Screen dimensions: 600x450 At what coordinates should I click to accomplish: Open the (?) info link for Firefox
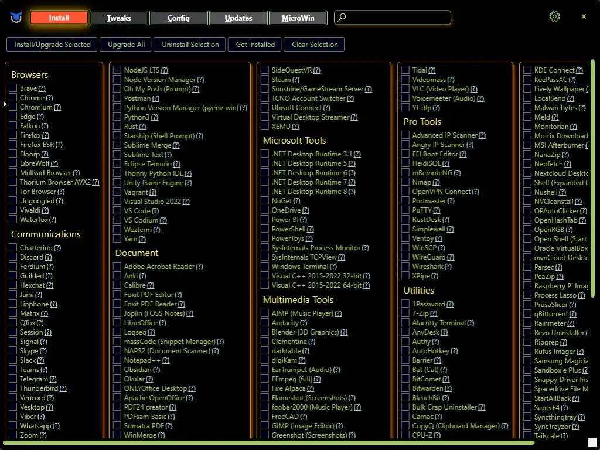(46, 135)
